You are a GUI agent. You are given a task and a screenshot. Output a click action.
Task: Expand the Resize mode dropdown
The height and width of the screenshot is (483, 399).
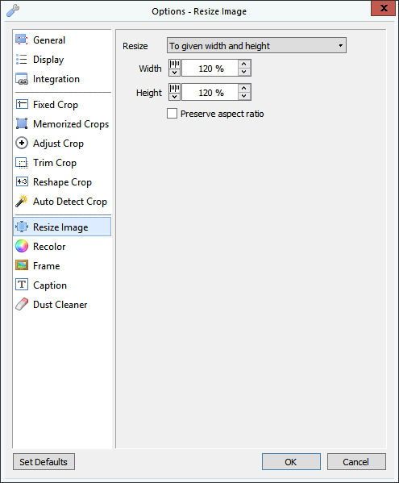point(256,46)
